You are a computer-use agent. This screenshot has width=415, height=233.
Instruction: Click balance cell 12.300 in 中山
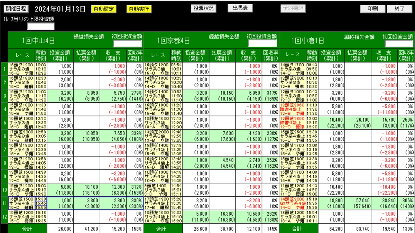coord(114,190)
